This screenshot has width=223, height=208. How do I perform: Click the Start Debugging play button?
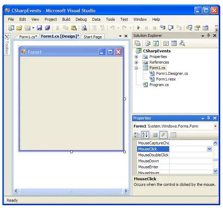139,28
